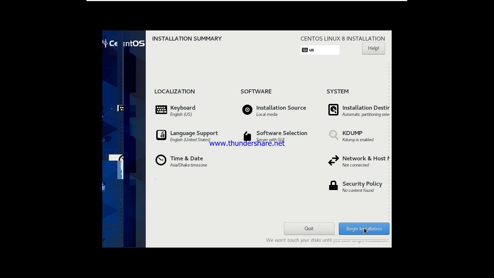This screenshot has width=494, height=278.
Task: Open the Time & Date settings
Action: tap(186, 158)
